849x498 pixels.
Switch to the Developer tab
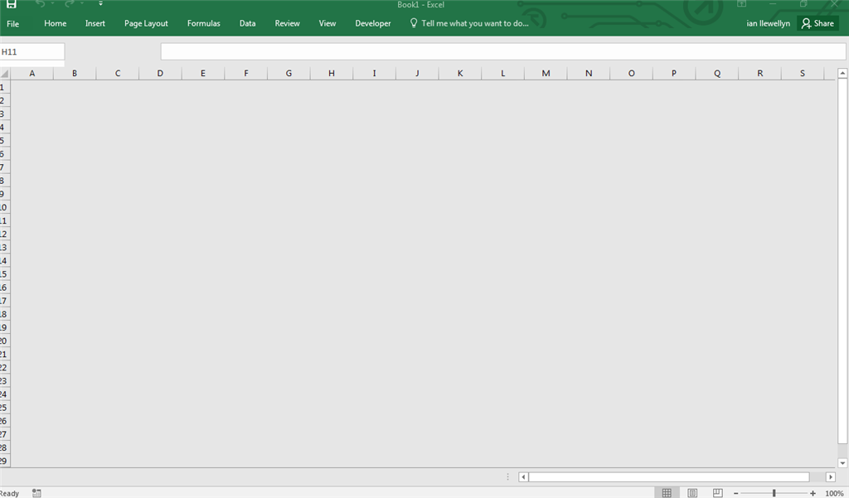372,23
